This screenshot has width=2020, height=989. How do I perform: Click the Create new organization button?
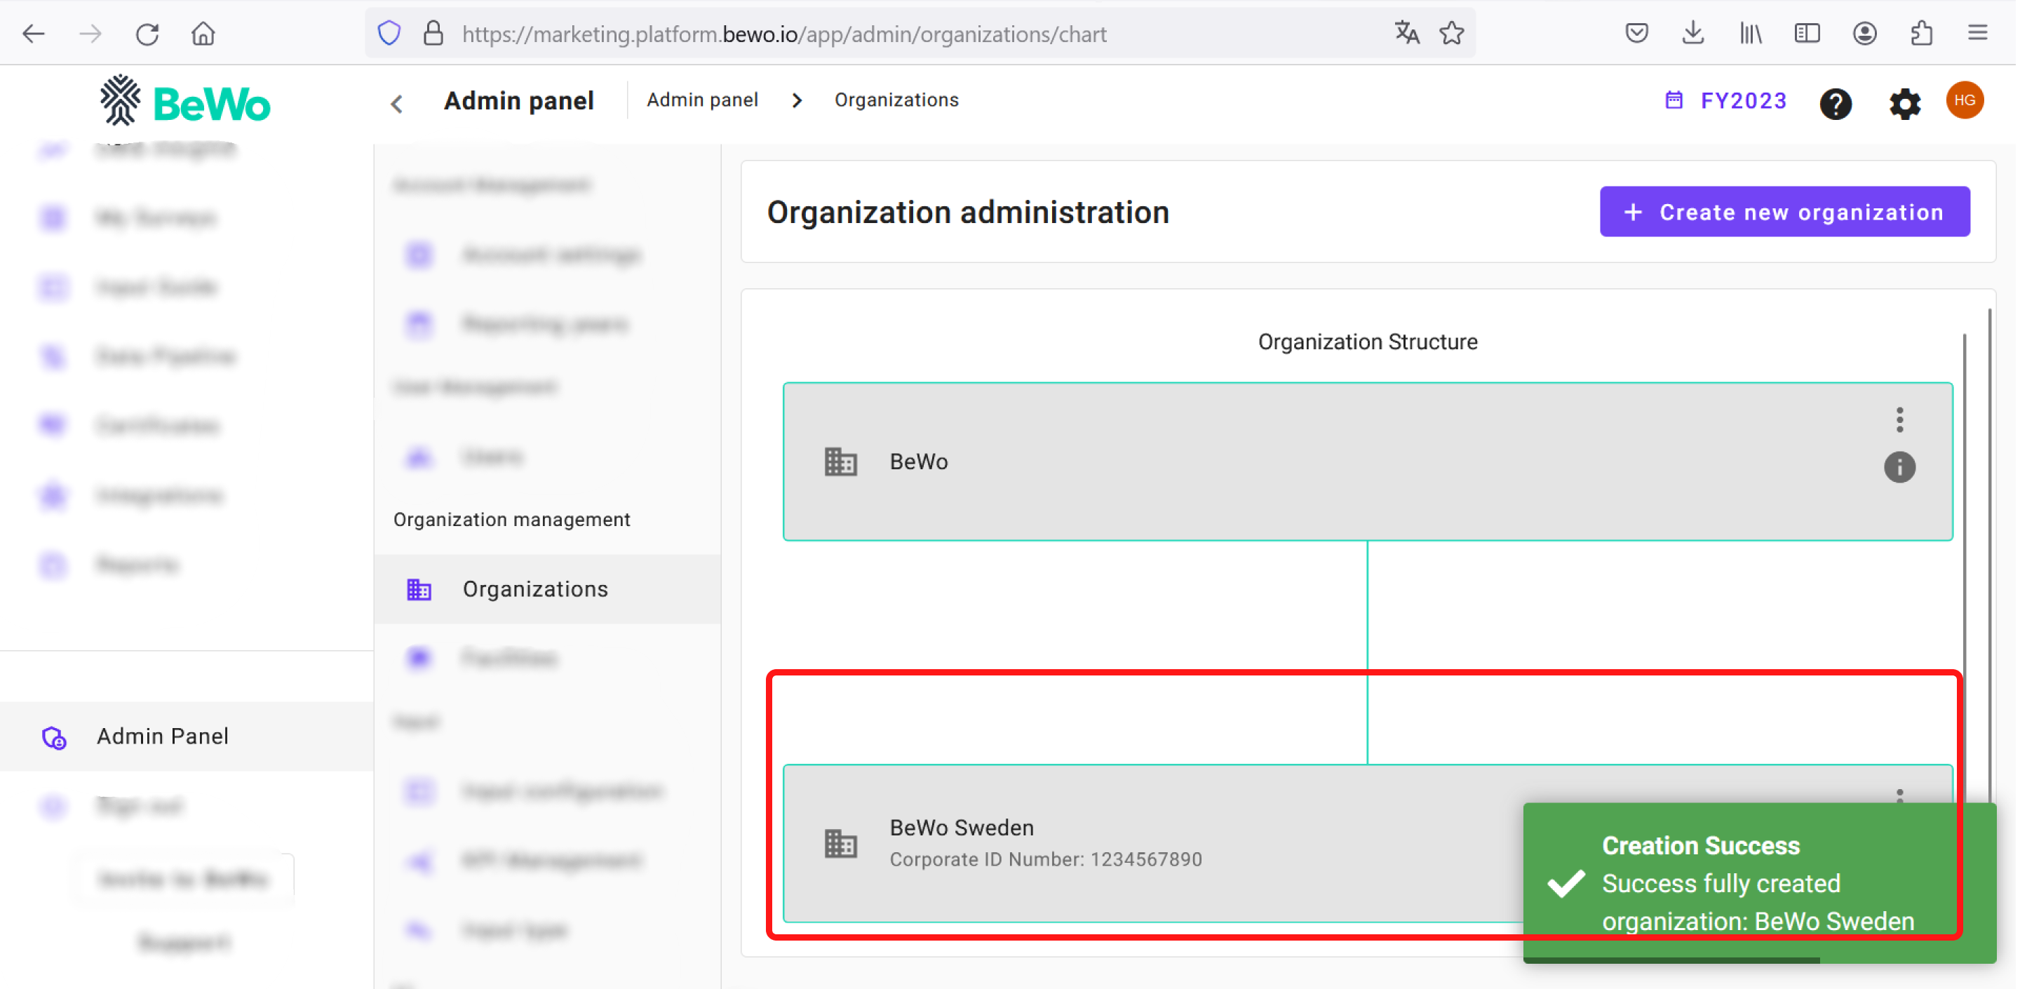coord(1784,211)
